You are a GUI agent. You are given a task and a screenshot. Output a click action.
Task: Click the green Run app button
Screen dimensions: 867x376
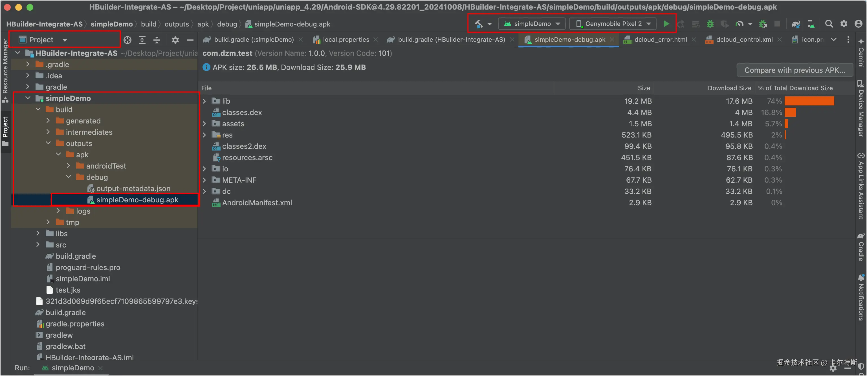[666, 24]
